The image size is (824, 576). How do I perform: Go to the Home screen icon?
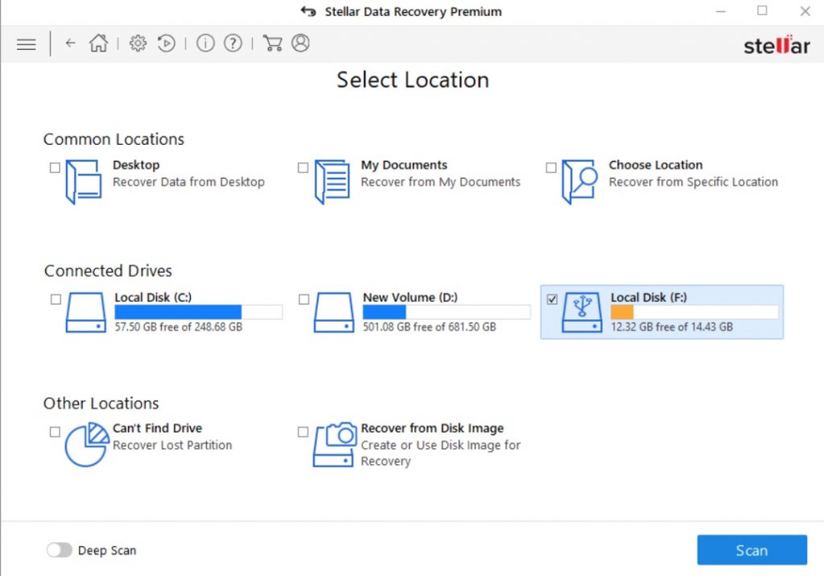pos(98,43)
